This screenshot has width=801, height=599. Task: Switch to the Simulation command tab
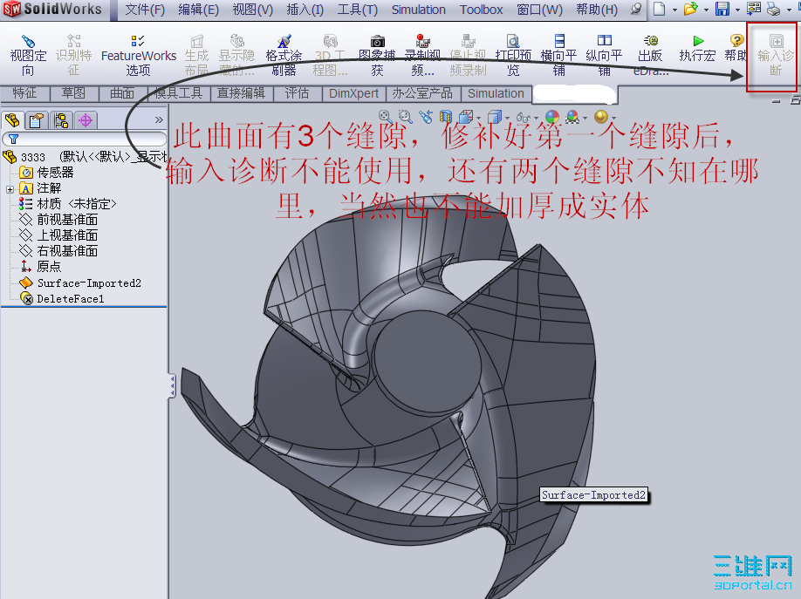pos(496,93)
